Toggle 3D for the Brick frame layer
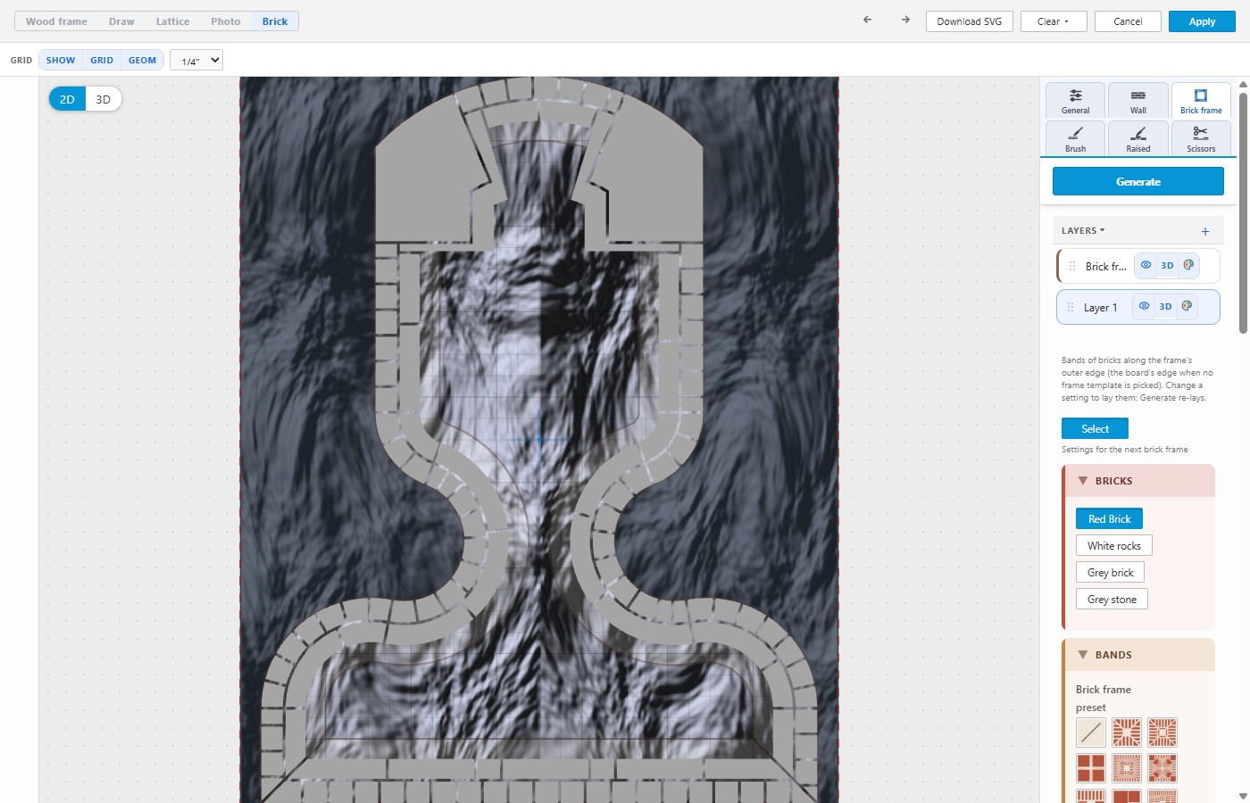1250x803 pixels. [x=1167, y=265]
